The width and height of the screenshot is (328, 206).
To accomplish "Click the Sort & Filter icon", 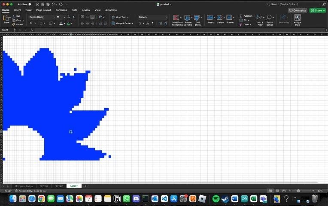I will click(259, 18).
